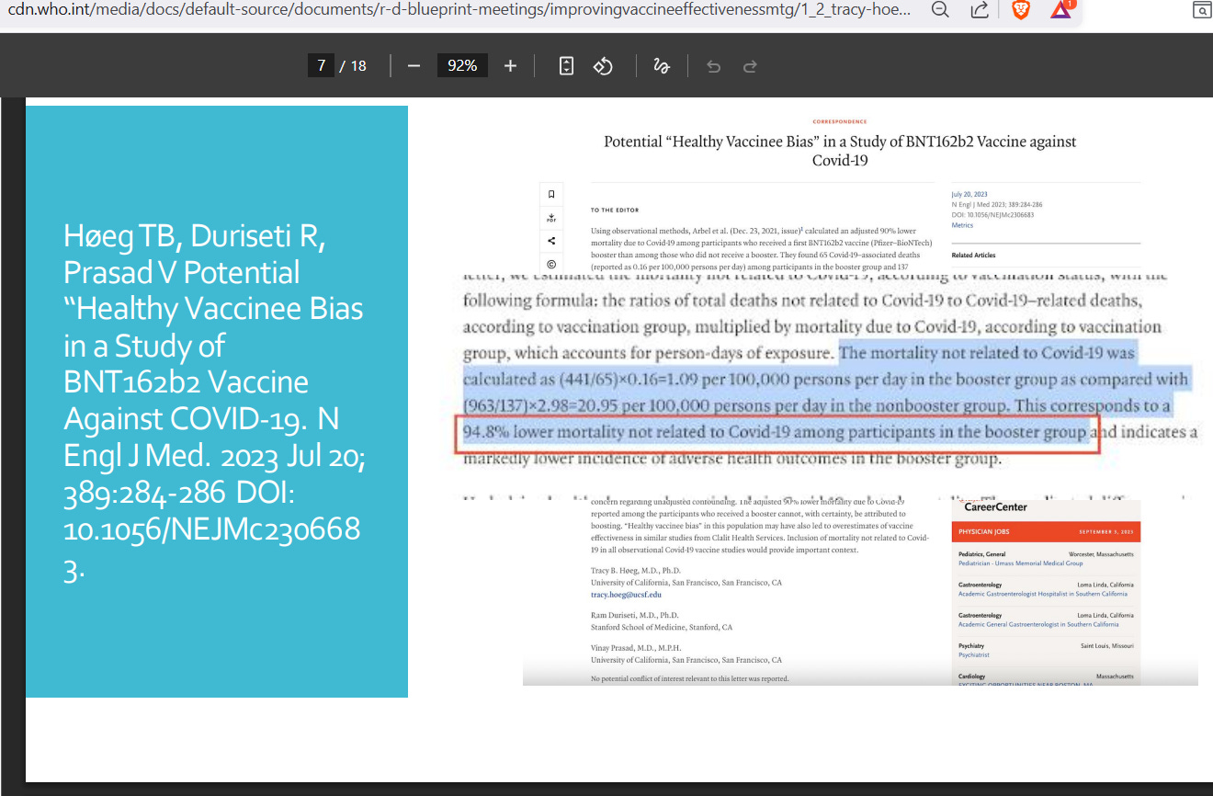Select the draw annotation tool

[x=661, y=66]
